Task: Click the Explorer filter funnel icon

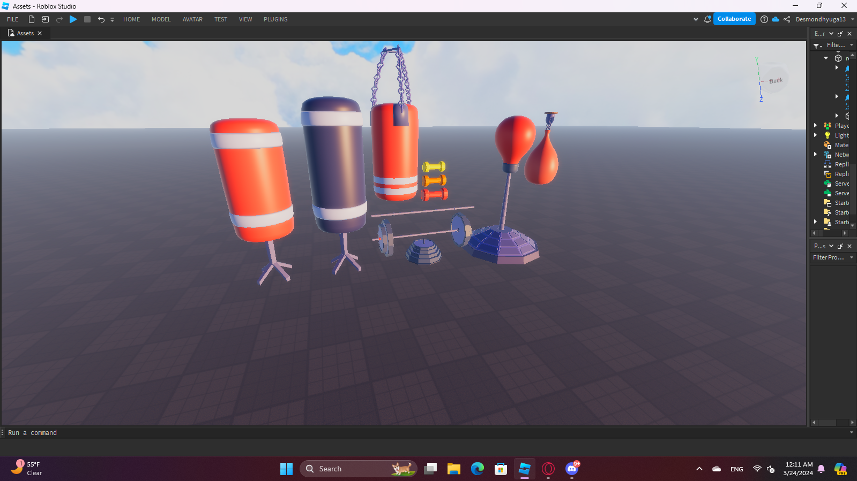Action: pyautogui.click(x=817, y=46)
